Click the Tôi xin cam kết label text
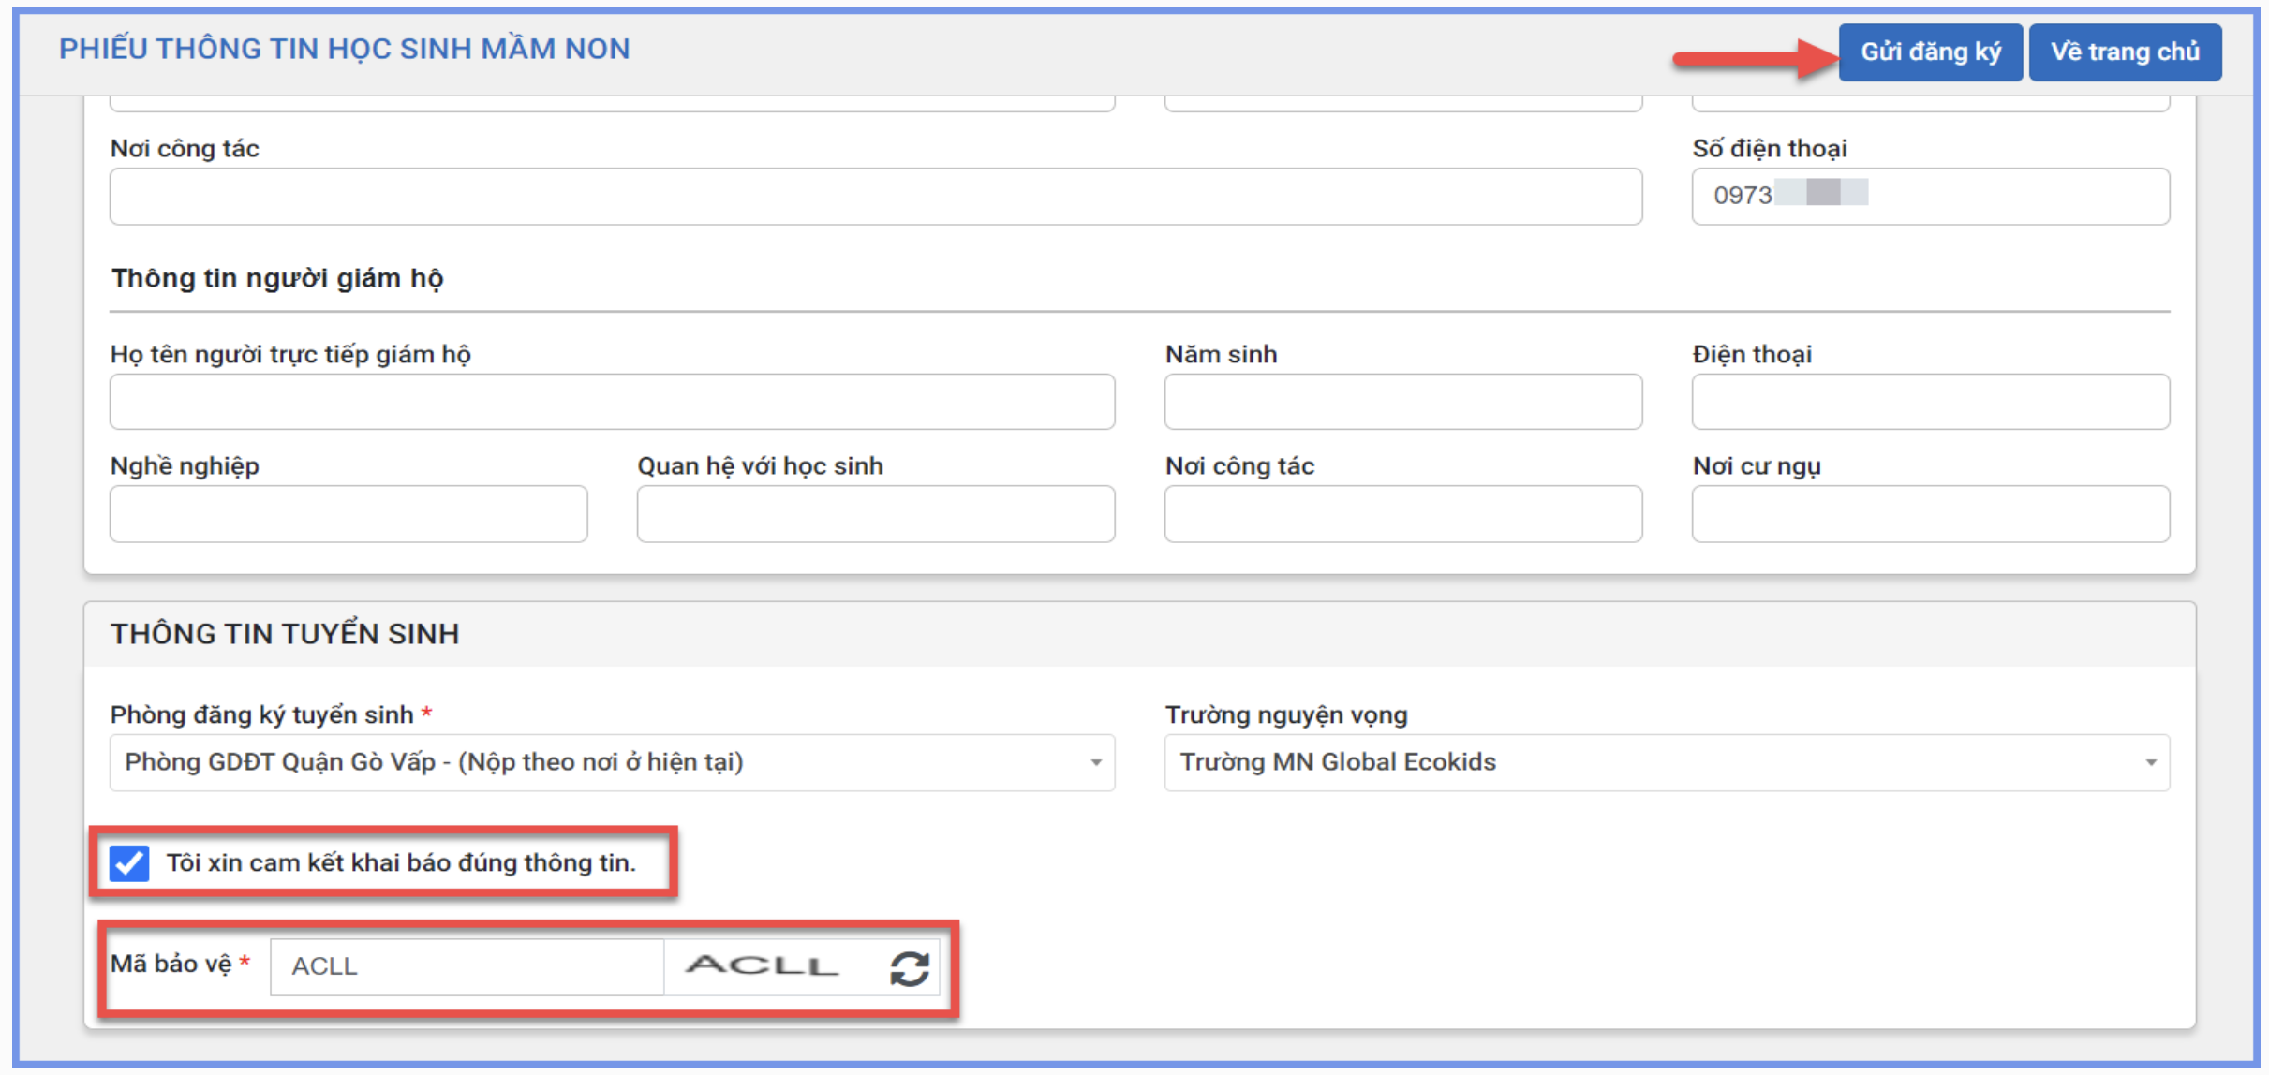This screenshot has width=2269, height=1075. point(401,862)
